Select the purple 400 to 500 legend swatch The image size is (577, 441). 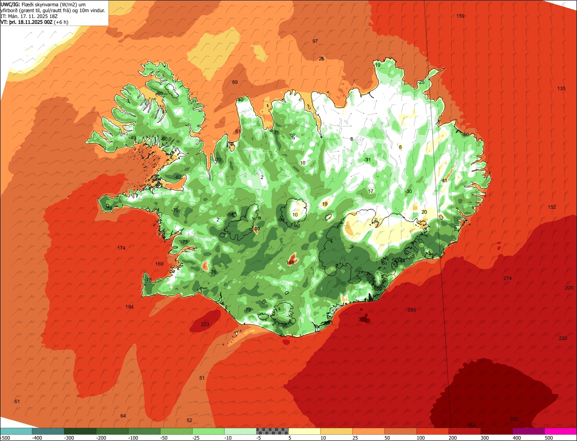pyautogui.click(x=528, y=431)
